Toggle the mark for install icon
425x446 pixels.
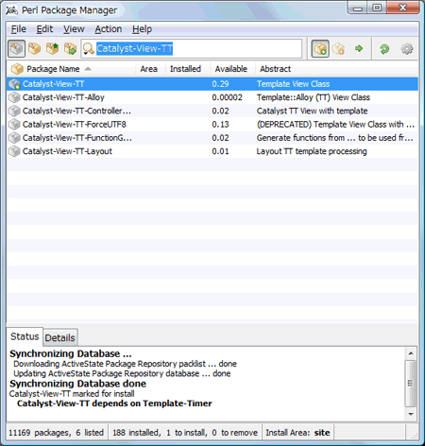tap(320, 49)
